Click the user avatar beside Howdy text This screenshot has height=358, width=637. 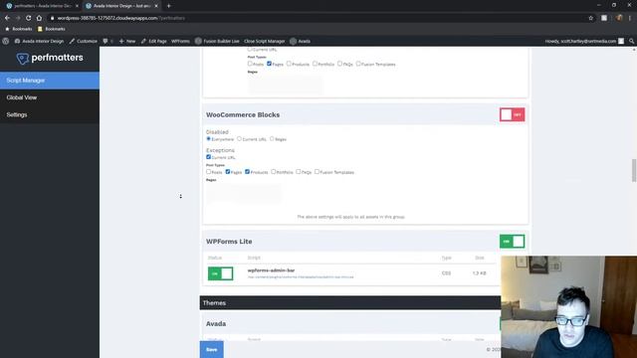coord(621,41)
